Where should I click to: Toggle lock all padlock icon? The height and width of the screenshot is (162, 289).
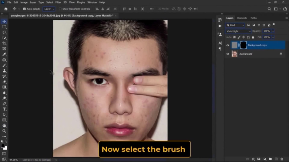tap(253, 37)
